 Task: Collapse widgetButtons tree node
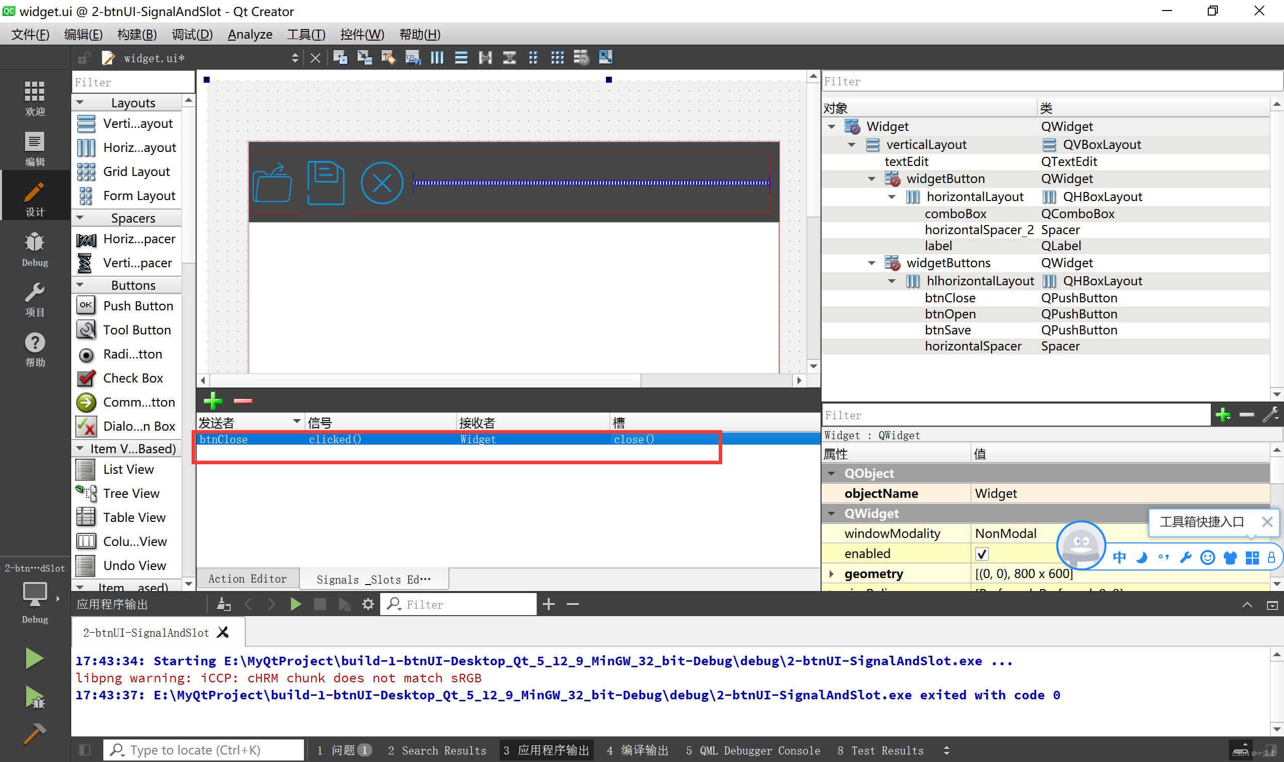tap(872, 263)
